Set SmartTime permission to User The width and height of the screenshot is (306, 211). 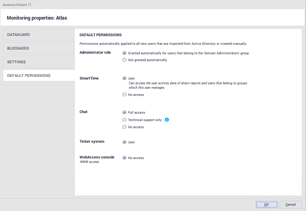pos(125,78)
